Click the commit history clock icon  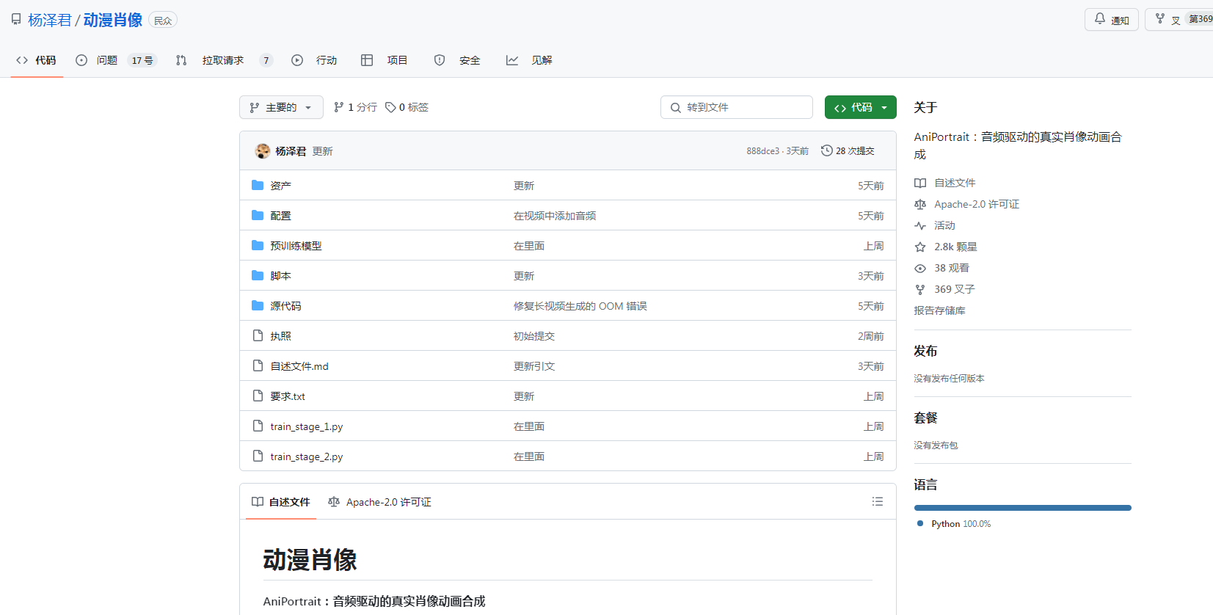(826, 150)
